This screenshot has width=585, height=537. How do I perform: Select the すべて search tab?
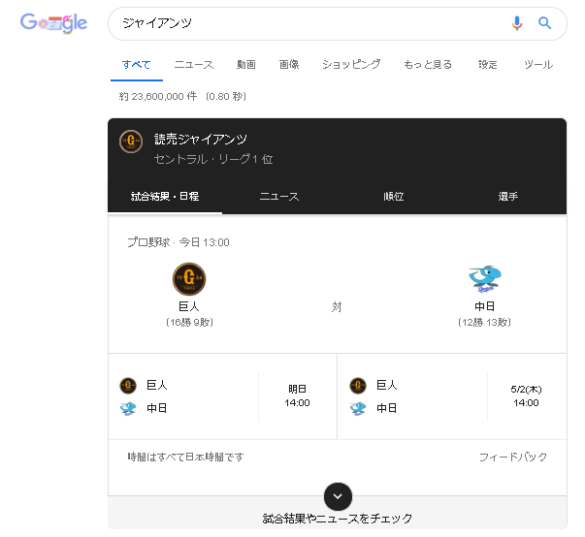pos(137,65)
